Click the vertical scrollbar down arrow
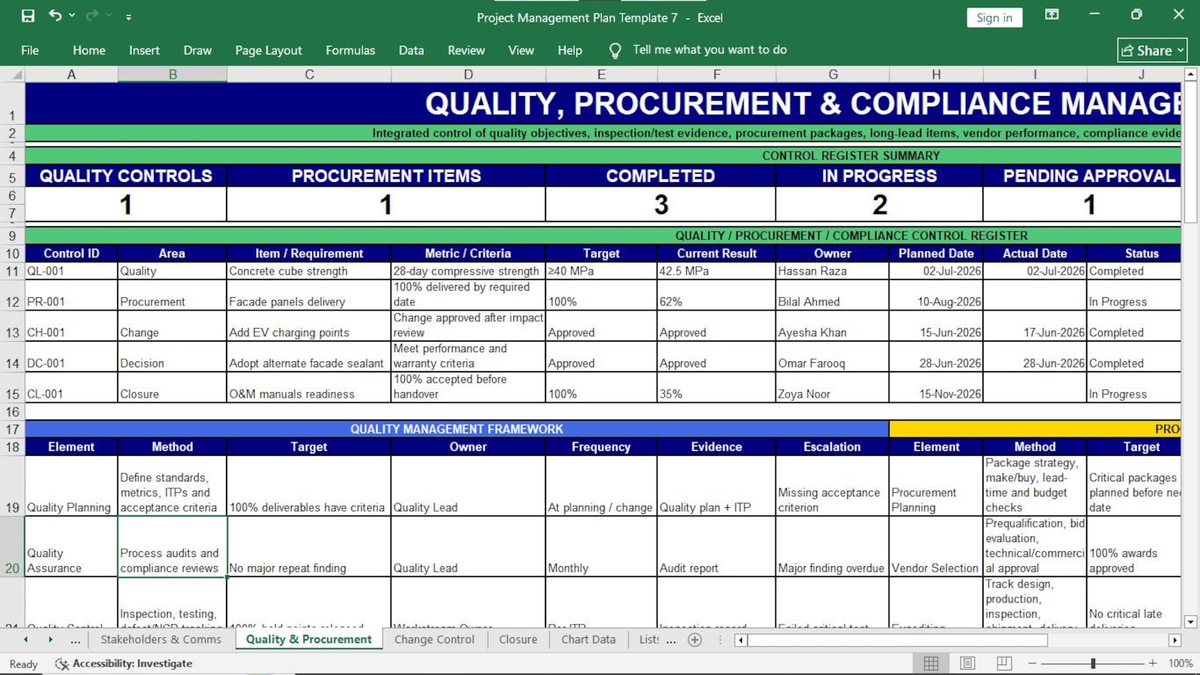The image size is (1200, 675). click(1190, 621)
